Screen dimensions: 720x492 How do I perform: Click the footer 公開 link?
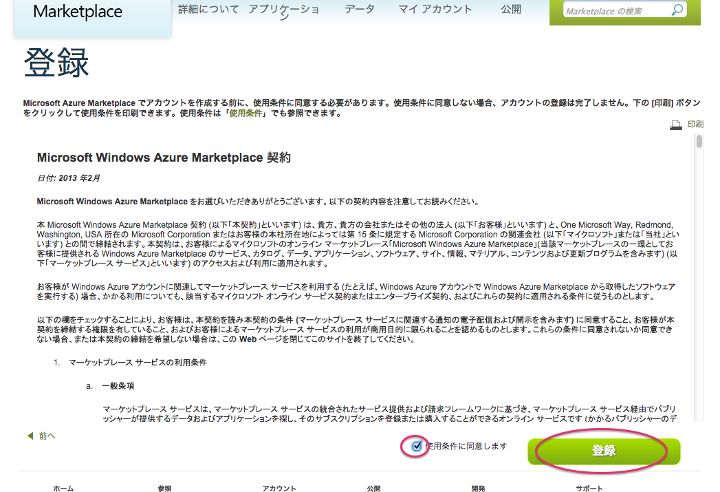pyautogui.click(x=373, y=489)
